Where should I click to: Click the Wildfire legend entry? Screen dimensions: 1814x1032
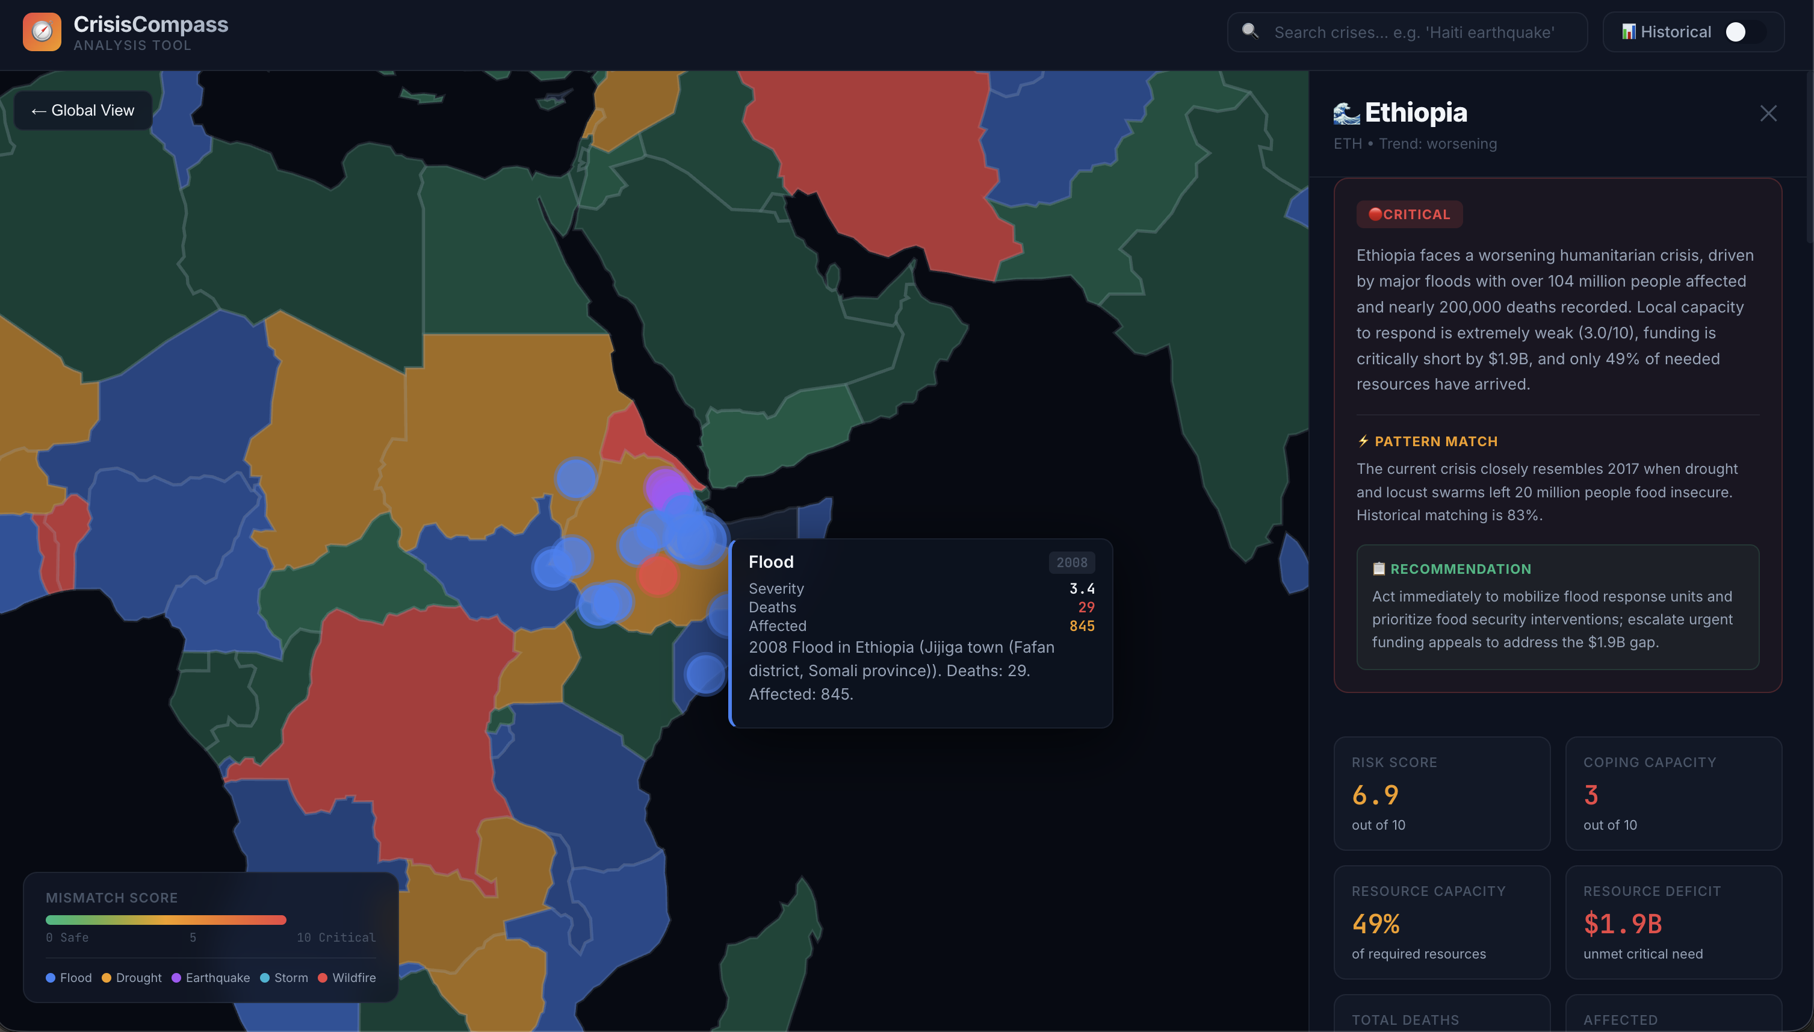[x=347, y=977]
